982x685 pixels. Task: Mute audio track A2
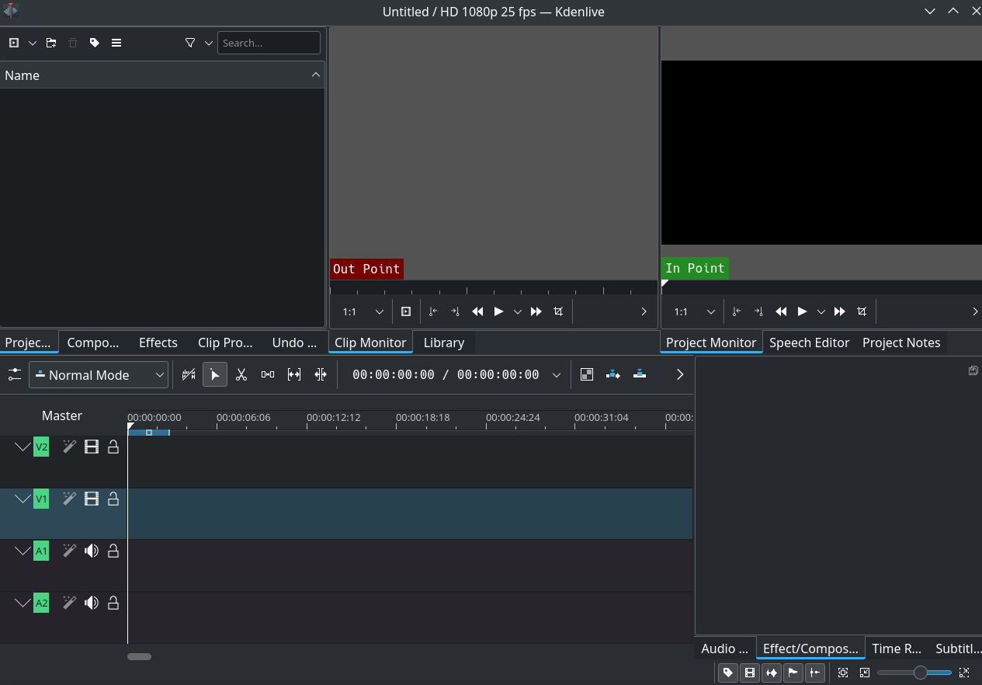(x=92, y=603)
